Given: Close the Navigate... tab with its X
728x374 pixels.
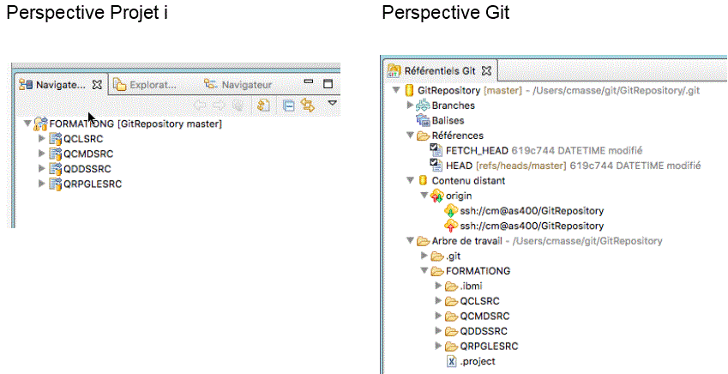Looking at the screenshot, I should pos(97,85).
